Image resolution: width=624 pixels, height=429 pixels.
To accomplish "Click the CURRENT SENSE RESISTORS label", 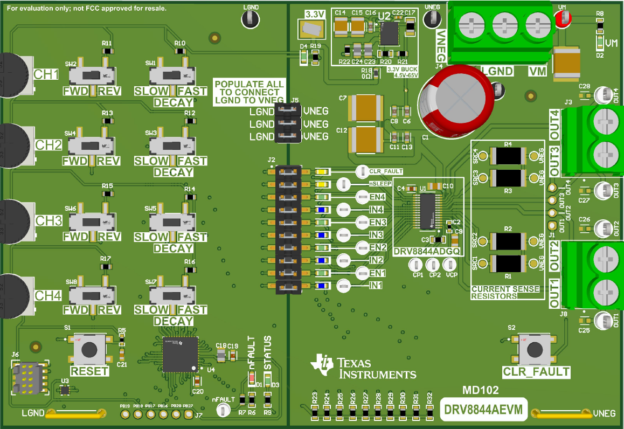I will click(x=505, y=292).
